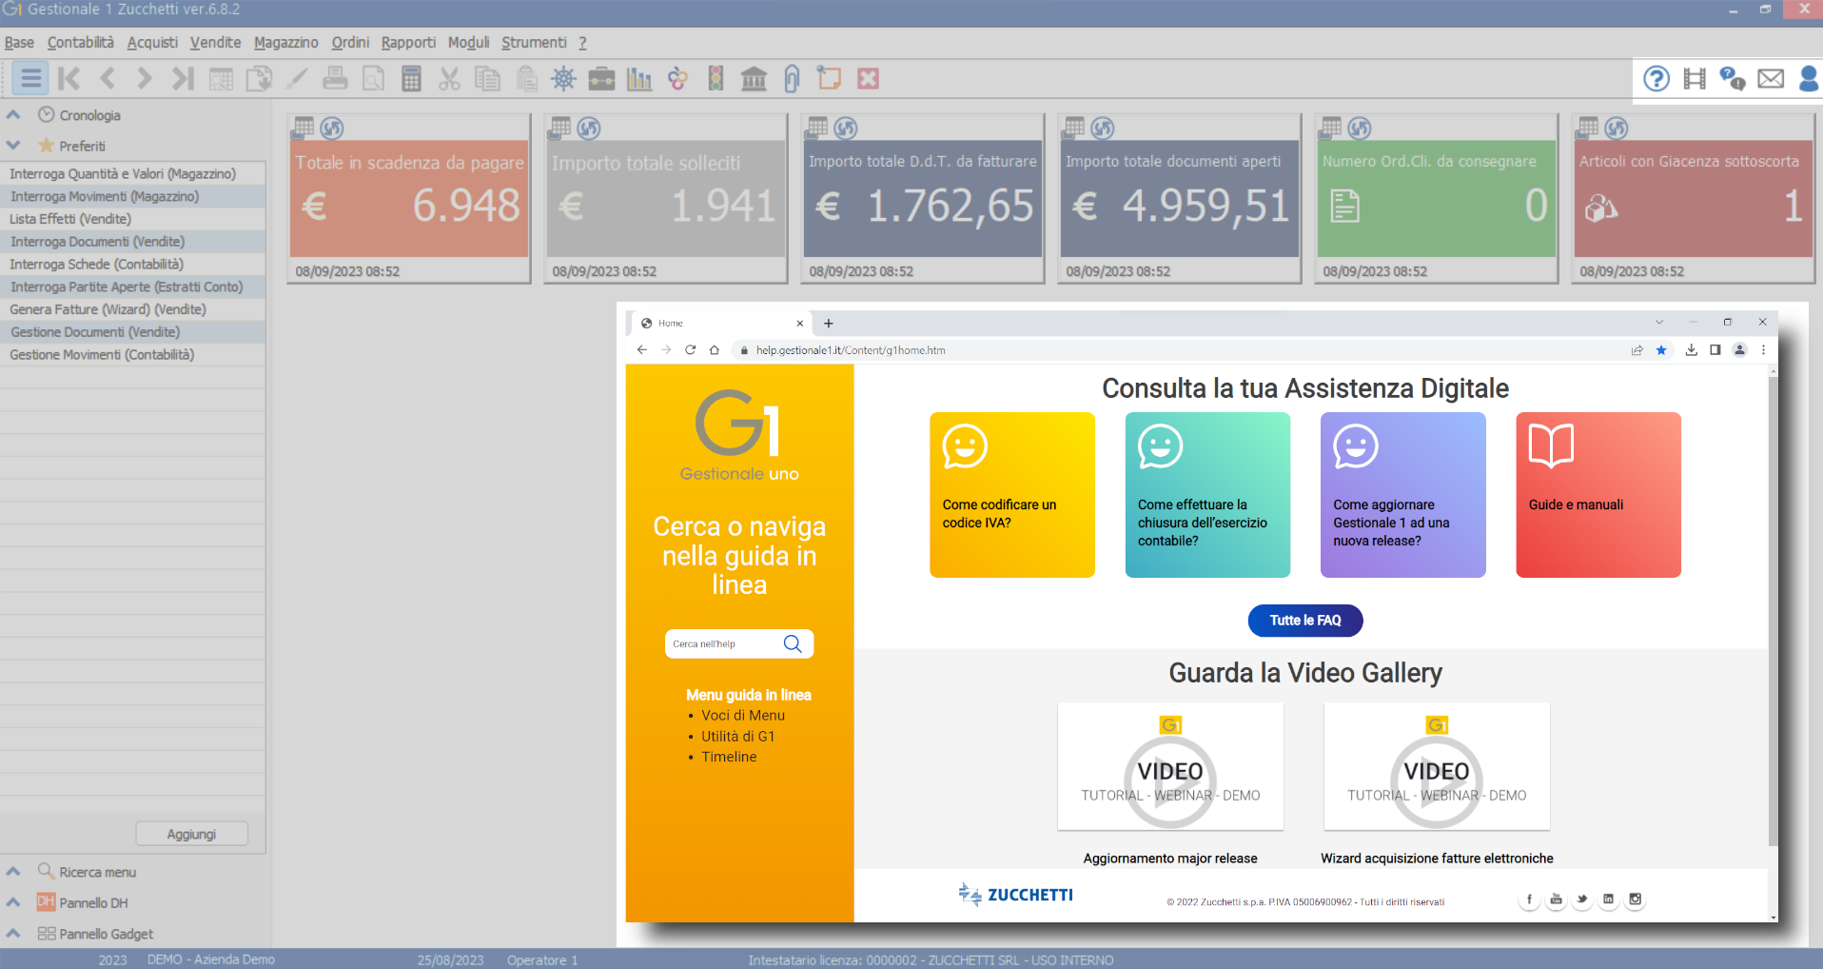Viewport: 1823px width, 969px height.
Task: Expand the Pannello Gadget section
Action: [12, 934]
